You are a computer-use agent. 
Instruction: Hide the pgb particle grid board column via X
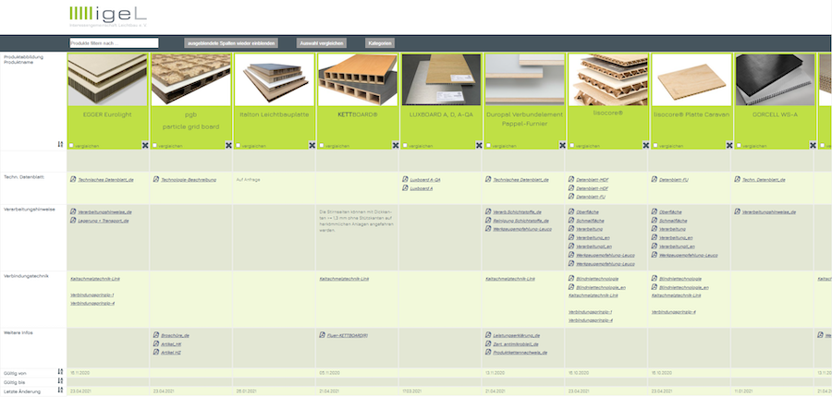tap(228, 145)
